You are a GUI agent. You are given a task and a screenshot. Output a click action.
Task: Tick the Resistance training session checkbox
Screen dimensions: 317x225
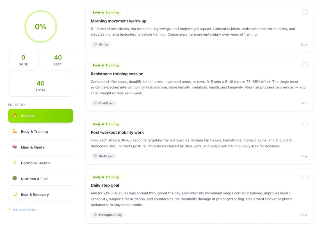coord(305,65)
